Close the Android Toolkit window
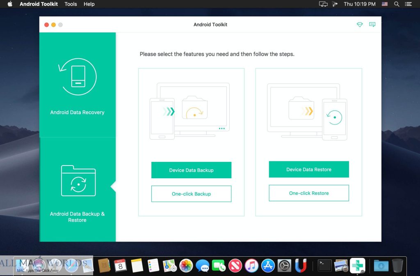 click(47, 25)
